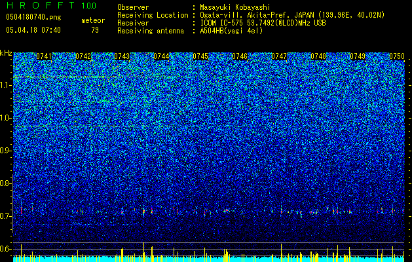The width and height of the screenshot is (412, 262).
Task: Click the kHz axis unit label
Action: pos(6,53)
